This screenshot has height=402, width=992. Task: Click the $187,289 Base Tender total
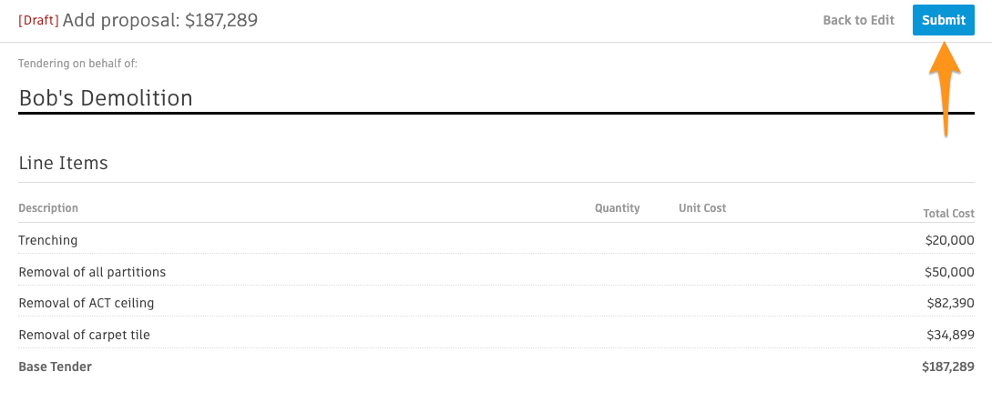947,367
